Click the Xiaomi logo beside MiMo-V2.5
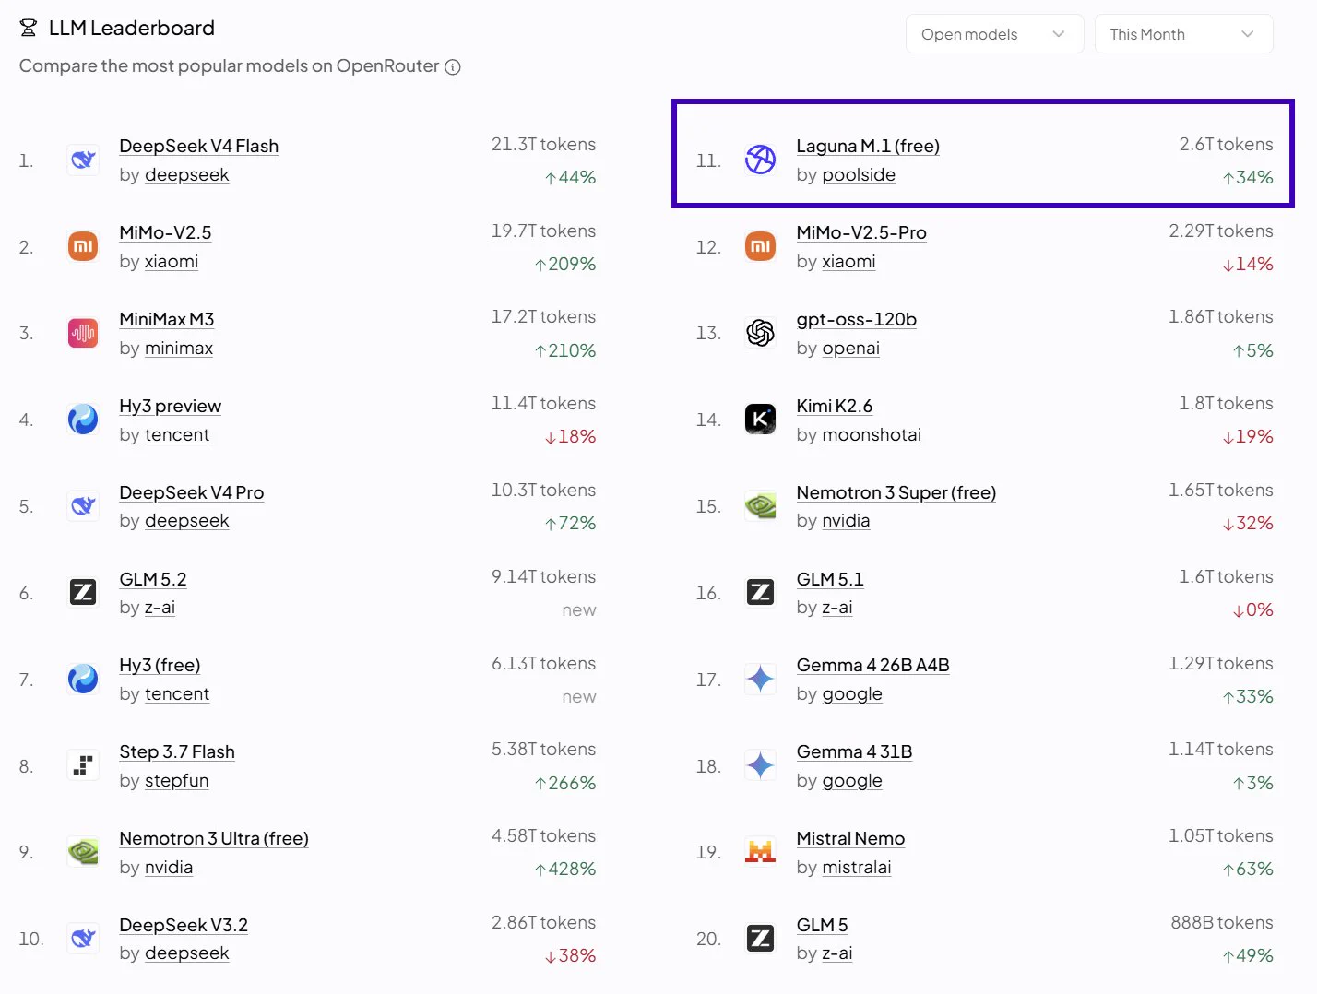Screen dimensions: 1317x994 coord(83,246)
